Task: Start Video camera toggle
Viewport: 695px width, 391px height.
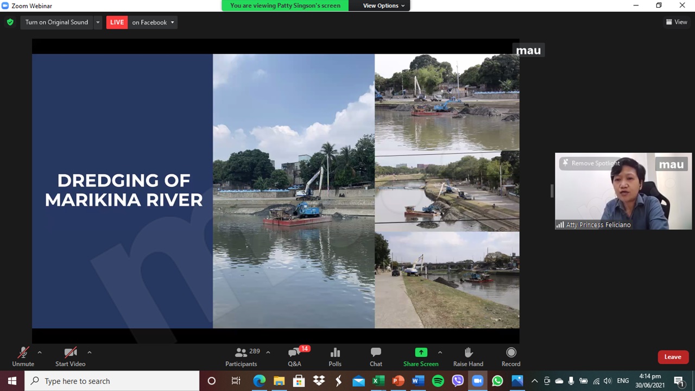Action: (70, 357)
